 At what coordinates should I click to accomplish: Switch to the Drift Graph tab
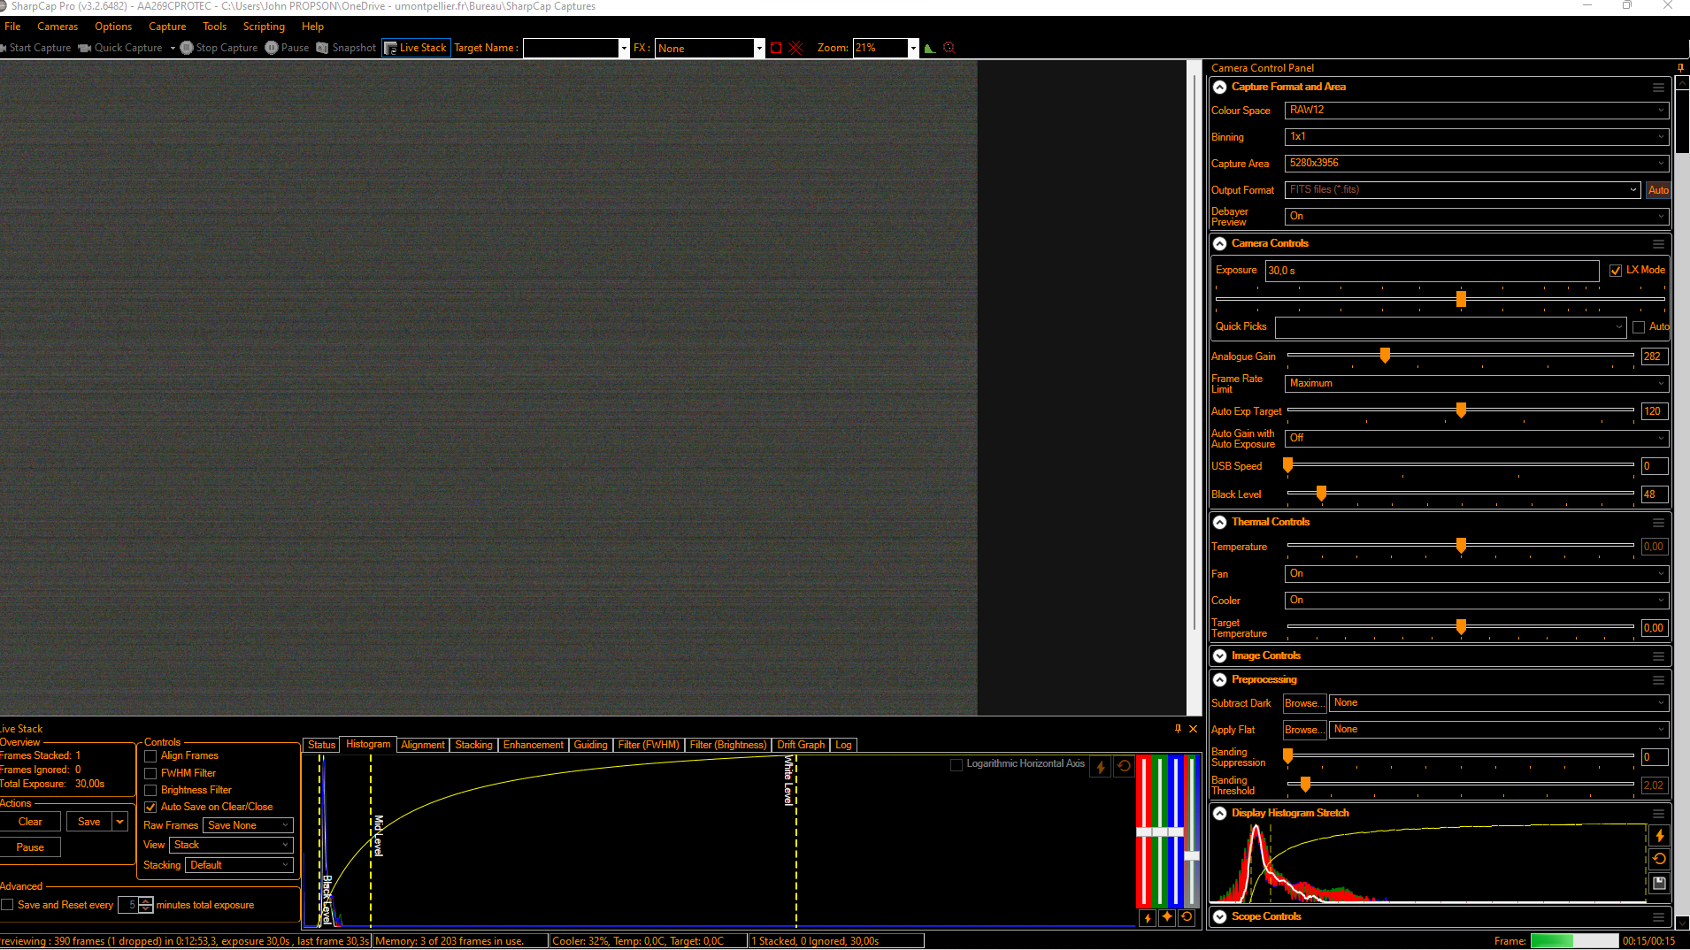coord(801,745)
